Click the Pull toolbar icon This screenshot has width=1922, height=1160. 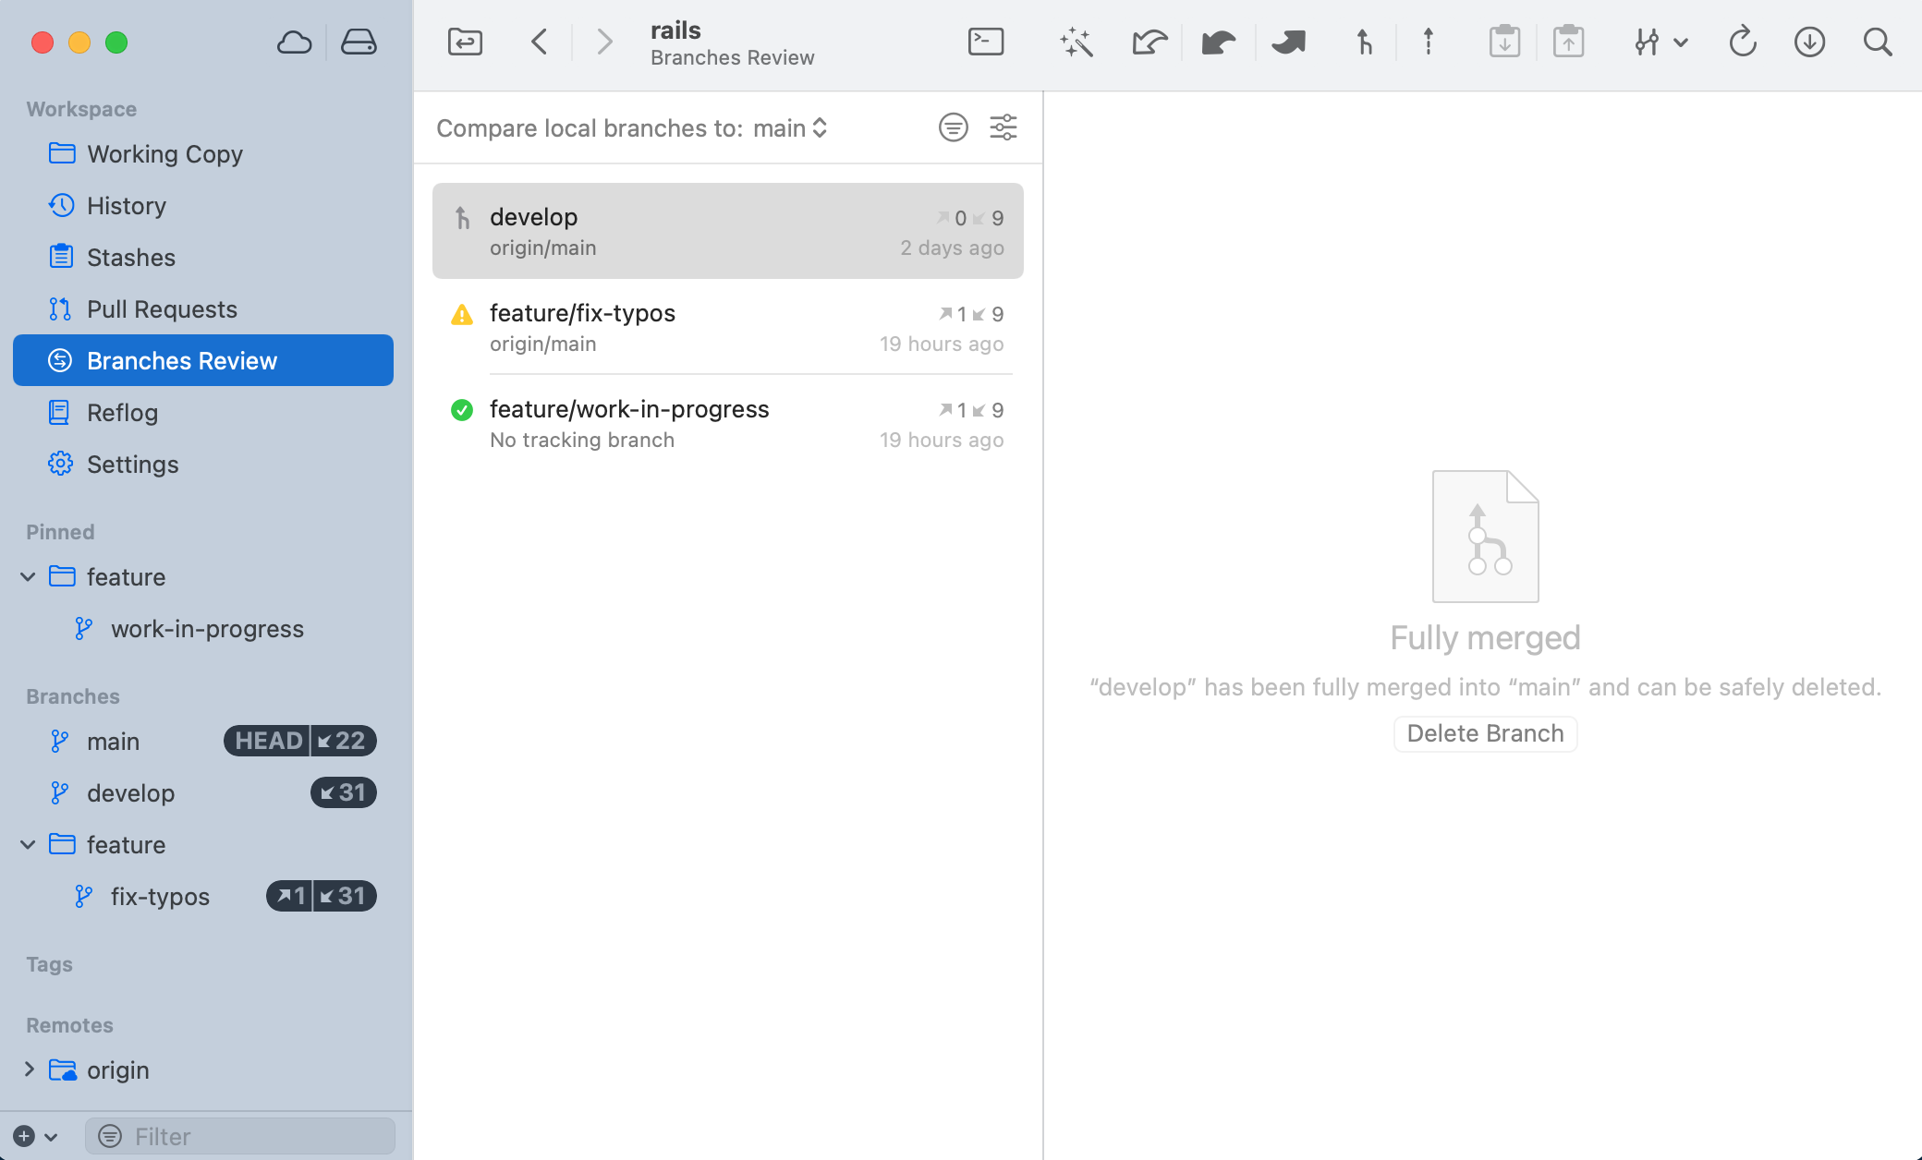point(1219,42)
